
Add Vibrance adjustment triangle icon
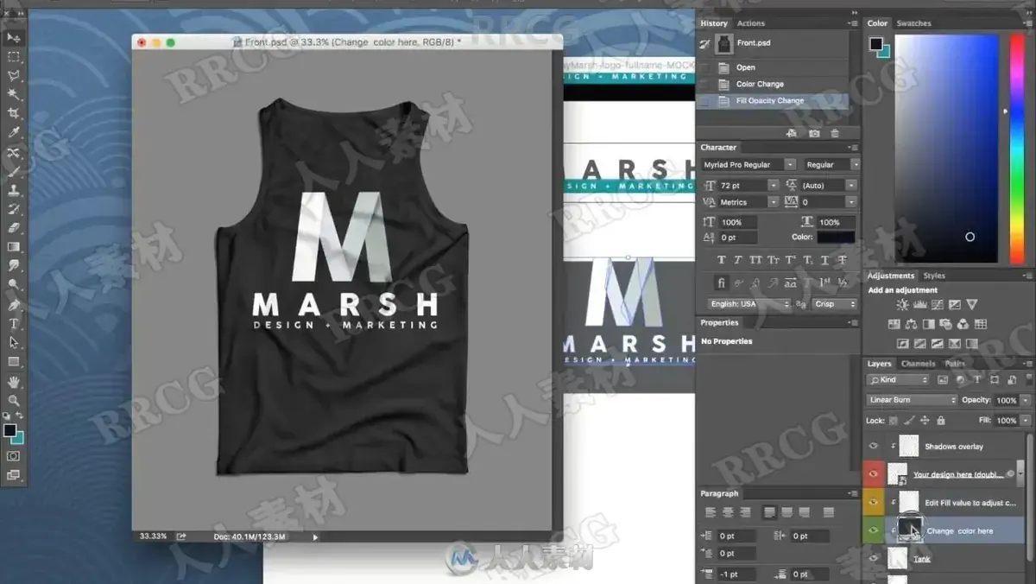tap(972, 305)
